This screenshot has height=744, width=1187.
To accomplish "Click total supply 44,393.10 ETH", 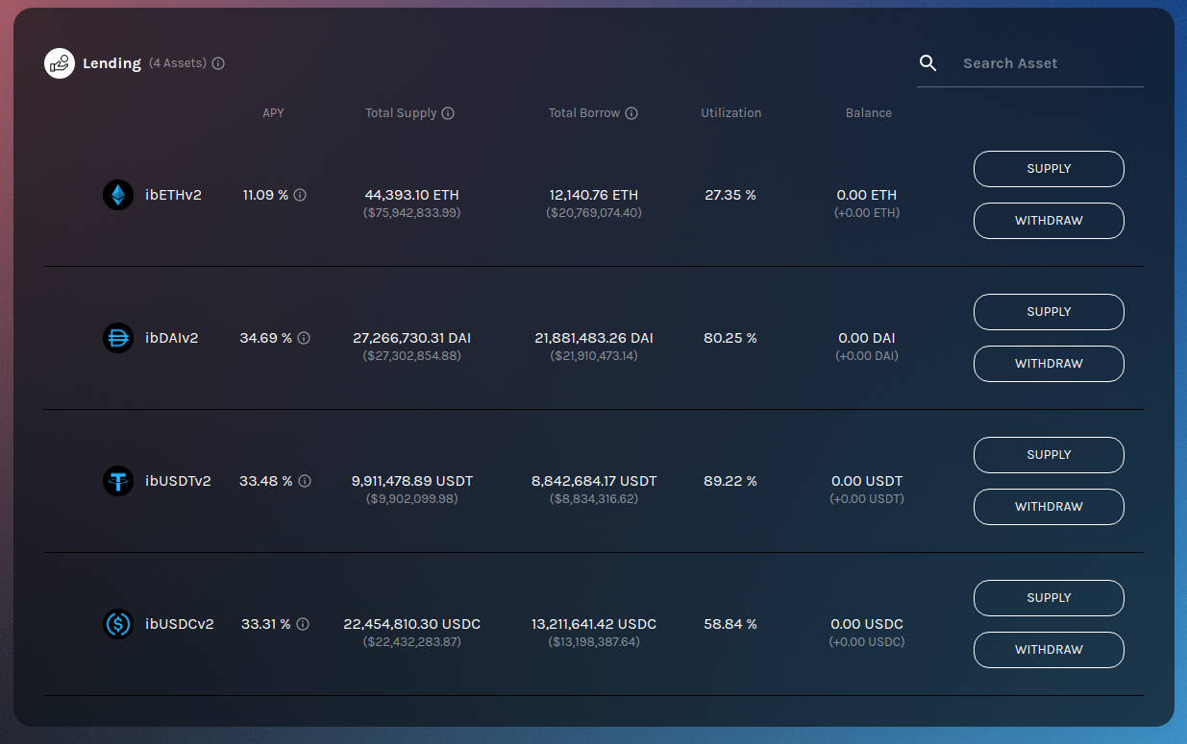I will click(412, 195).
